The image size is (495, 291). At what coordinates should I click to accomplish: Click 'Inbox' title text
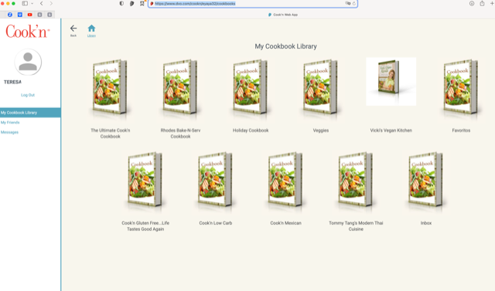coord(426,223)
